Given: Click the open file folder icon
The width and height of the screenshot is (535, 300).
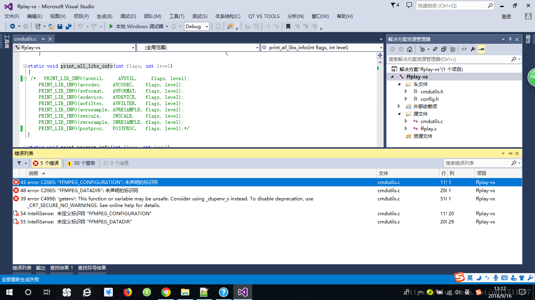Looking at the screenshot, I should tap(51, 27).
